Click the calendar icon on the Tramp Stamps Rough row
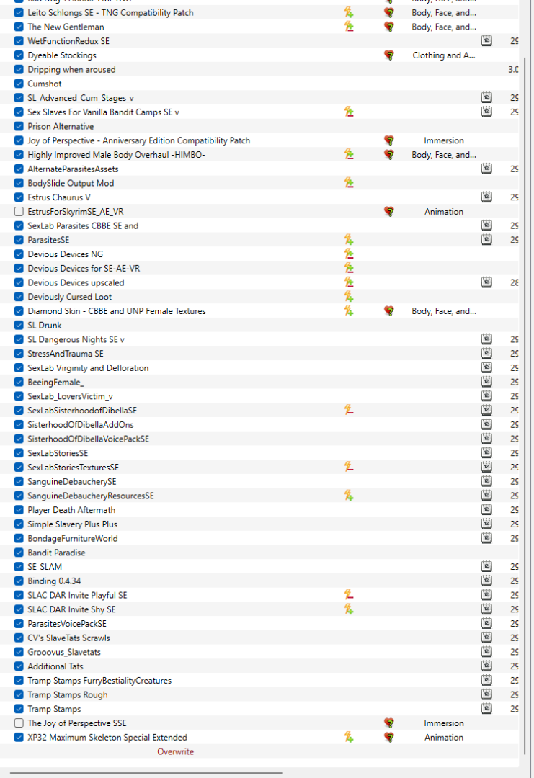 tap(487, 694)
